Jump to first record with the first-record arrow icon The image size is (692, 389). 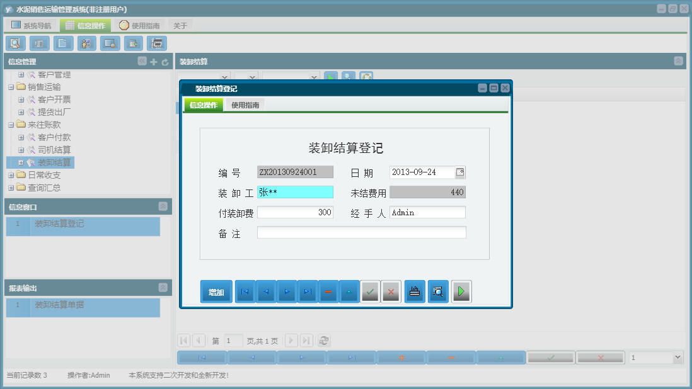click(x=245, y=291)
